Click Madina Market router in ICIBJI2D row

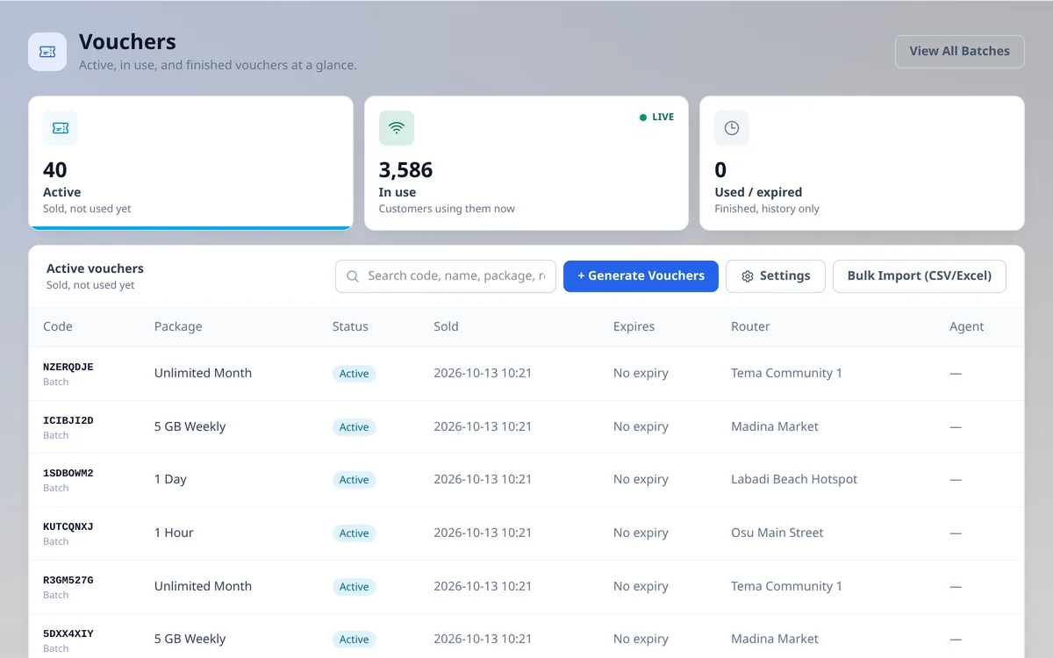(775, 426)
